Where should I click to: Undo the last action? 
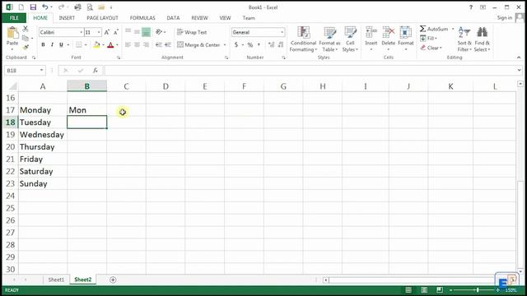pyautogui.click(x=44, y=7)
